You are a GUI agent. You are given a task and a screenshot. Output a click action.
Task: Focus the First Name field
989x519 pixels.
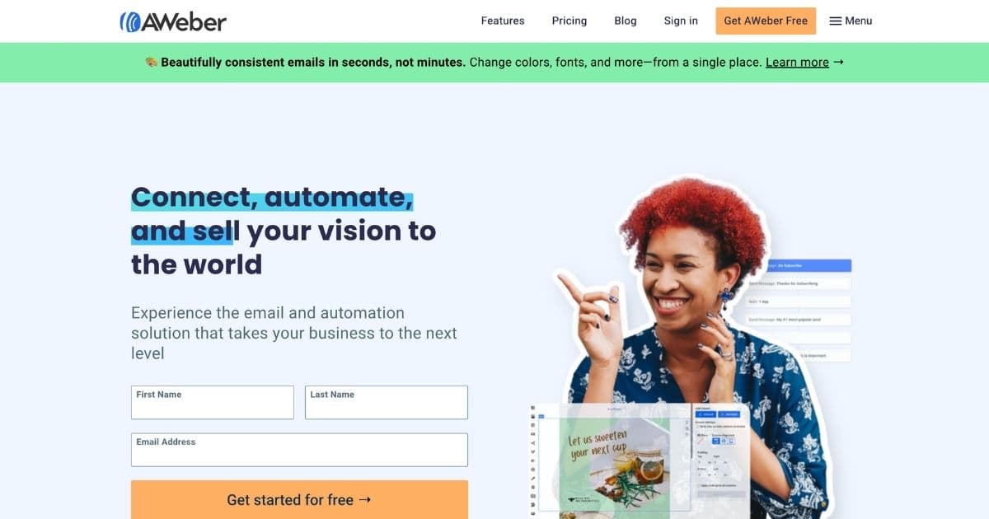[x=213, y=402]
